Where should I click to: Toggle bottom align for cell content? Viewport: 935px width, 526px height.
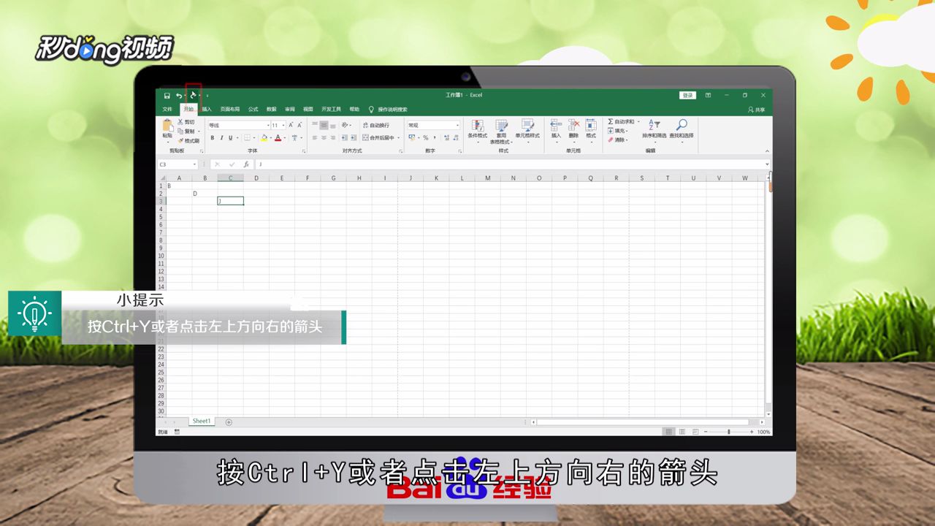pos(333,125)
